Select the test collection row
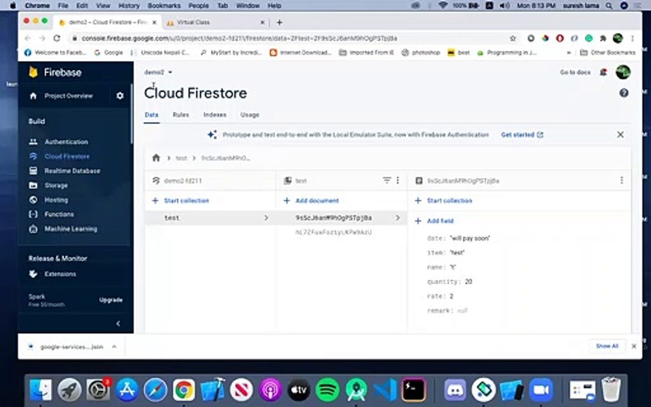Screen dimensions: 651x407 tap(210, 218)
